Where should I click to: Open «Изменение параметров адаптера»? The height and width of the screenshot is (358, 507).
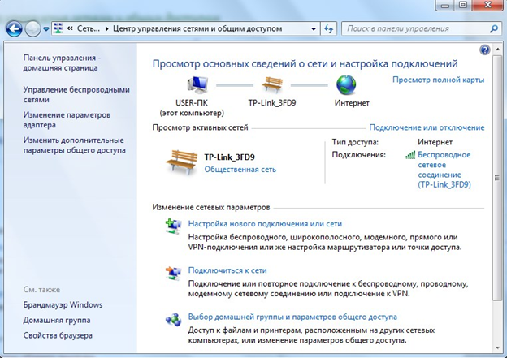[67, 120]
